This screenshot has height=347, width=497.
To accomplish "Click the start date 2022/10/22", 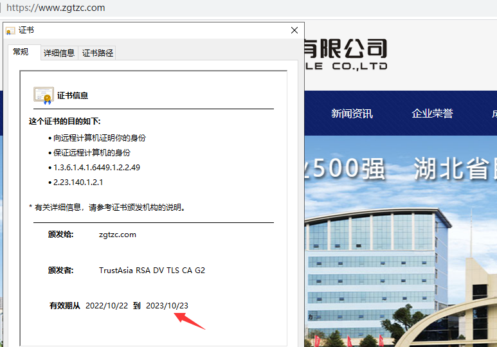I will point(107,306).
